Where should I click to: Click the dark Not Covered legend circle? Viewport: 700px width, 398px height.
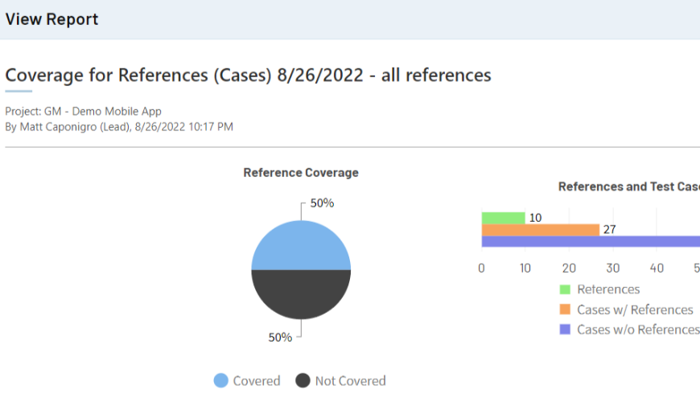pos(303,381)
